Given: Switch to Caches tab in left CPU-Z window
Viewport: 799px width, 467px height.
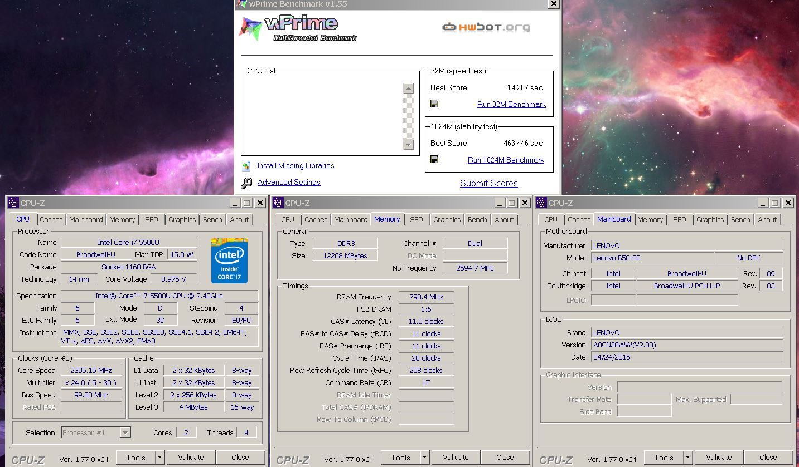Looking at the screenshot, I should 51,219.
